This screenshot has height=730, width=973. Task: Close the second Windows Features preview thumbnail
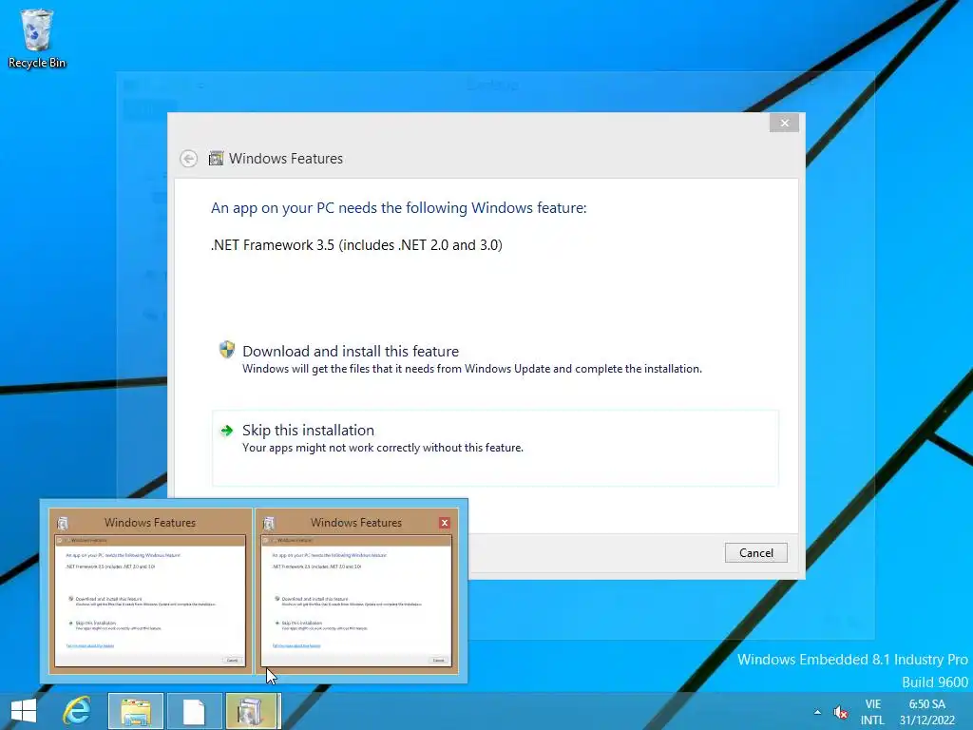(x=445, y=523)
